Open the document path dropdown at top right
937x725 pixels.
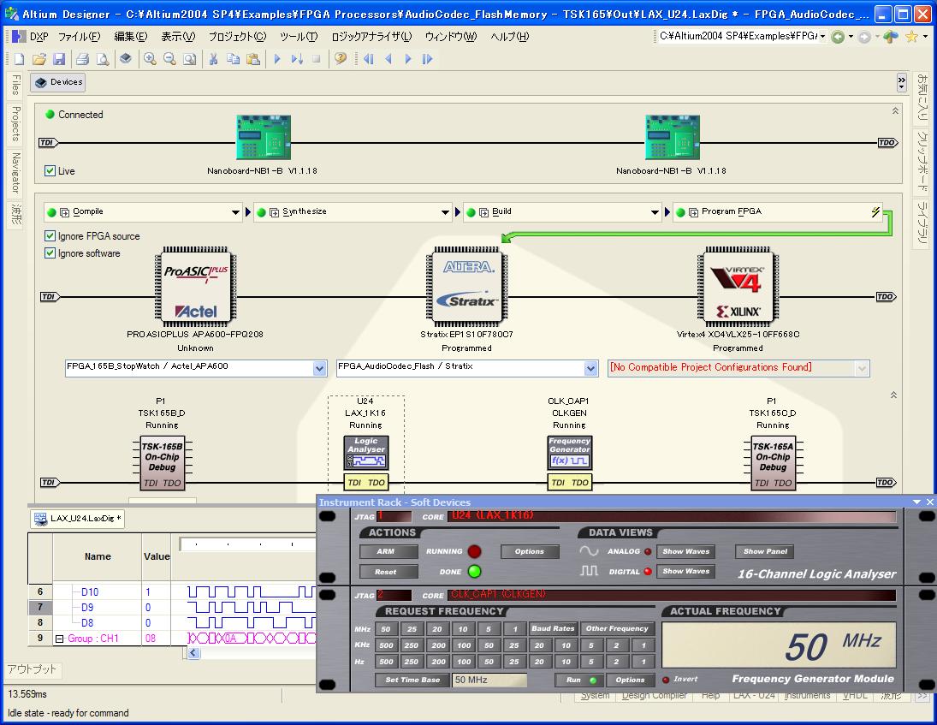pyautogui.click(x=823, y=37)
